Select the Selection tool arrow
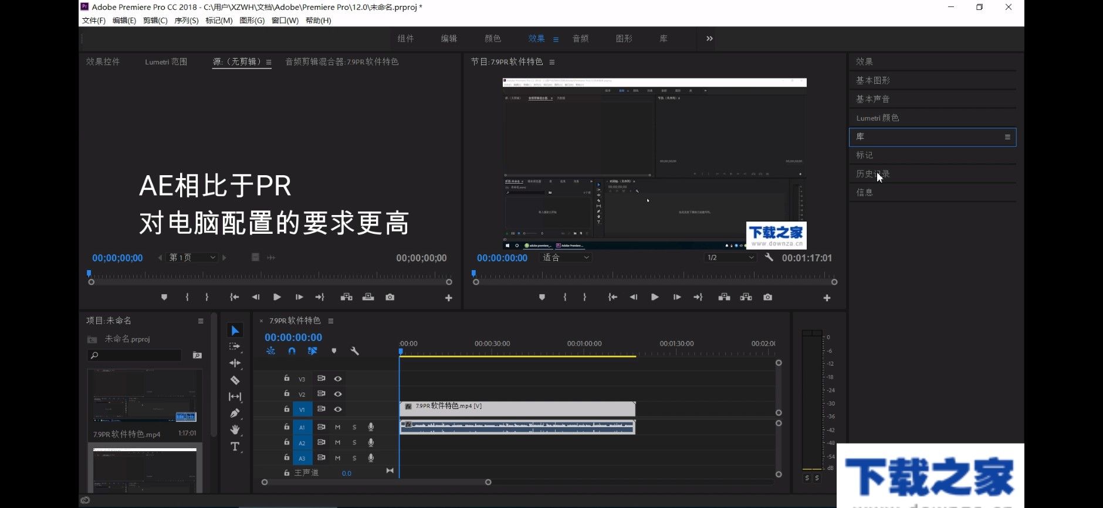Viewport: 1103px width, 508px height. 235,330
